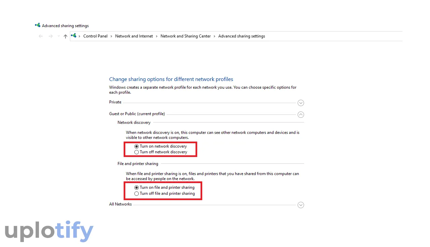Viewport: 430px width, 247px height.
Task: Open chevron after Network and Sharing Center
Action: point(215,36)
